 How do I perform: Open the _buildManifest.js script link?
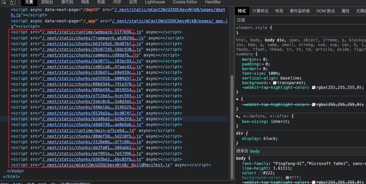pyautogui.click(x=106, y=165)
